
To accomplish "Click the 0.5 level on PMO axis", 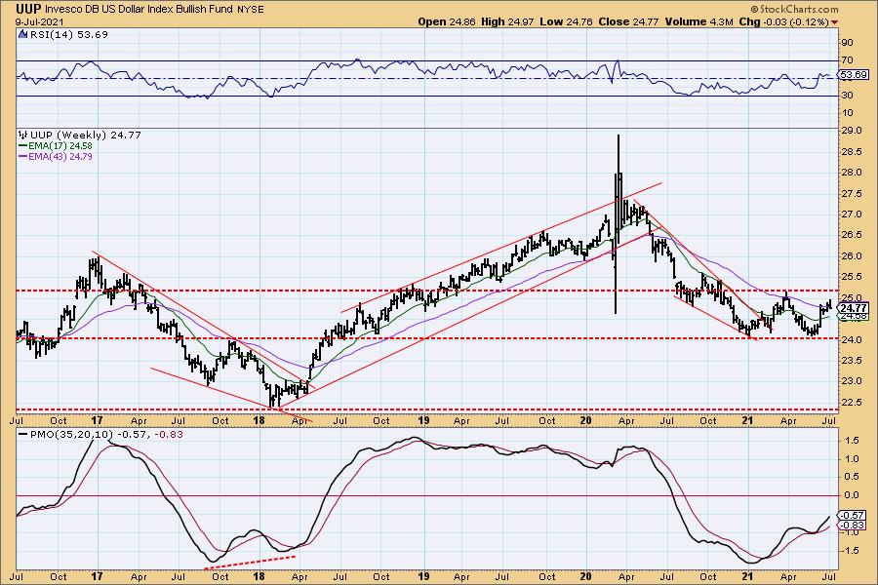I will tap(851, 477).
